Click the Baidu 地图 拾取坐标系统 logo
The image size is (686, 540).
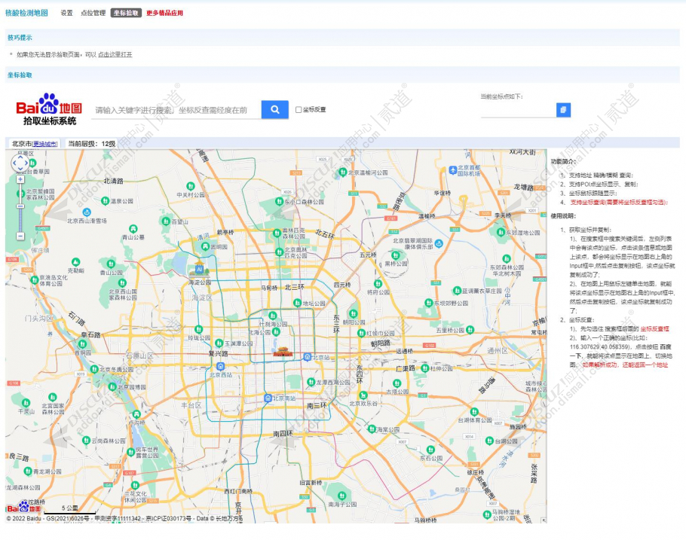(49, 109)
